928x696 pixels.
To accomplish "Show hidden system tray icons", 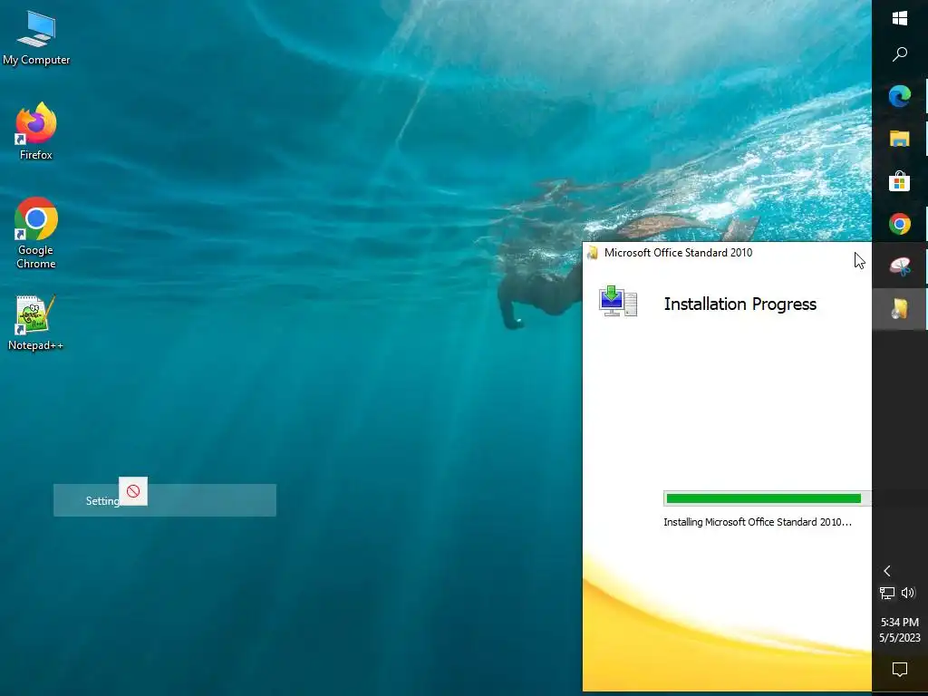I will tap(886, 571).
